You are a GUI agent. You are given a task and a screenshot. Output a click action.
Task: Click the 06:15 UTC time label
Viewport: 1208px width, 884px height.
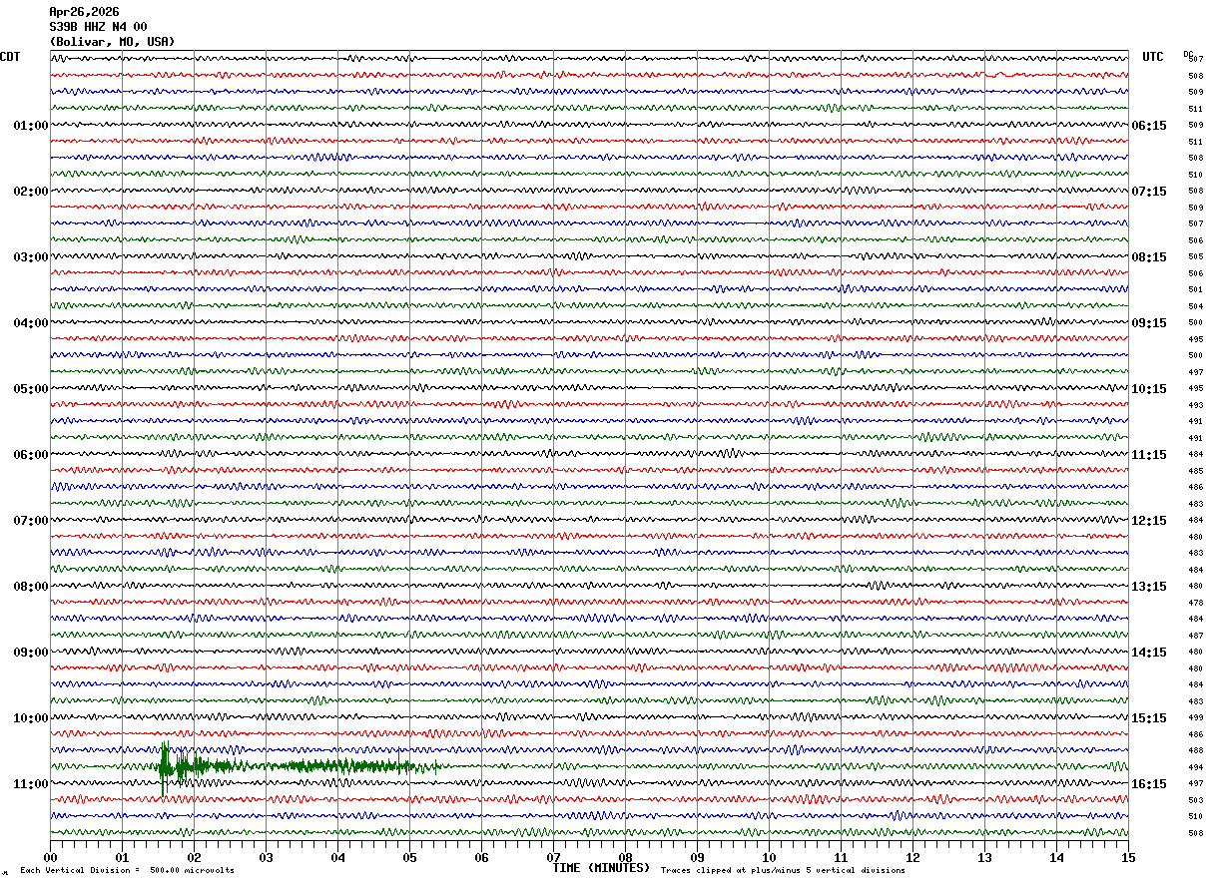click(x=1149, y=126)
